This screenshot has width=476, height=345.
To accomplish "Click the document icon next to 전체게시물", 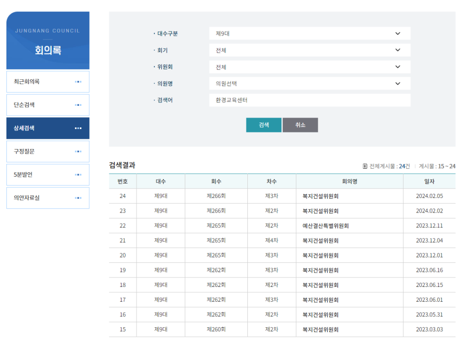I will tap(365, 166).
